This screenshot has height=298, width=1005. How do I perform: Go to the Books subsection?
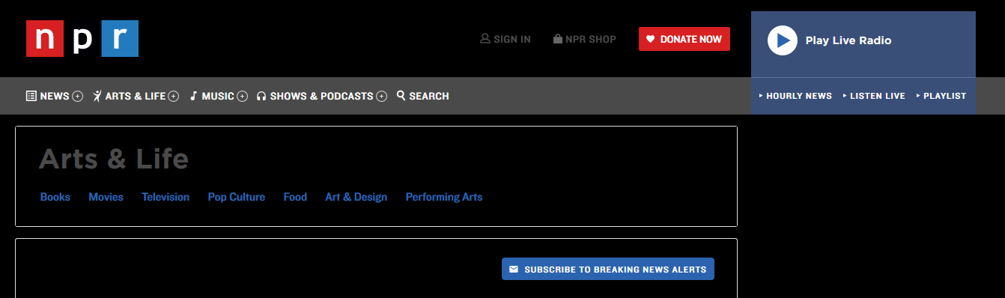tap(55, 197)
